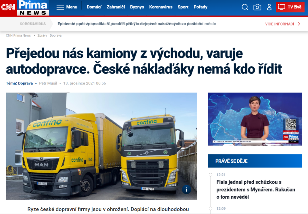Watch TV živě live broadcast
The width and height of the screenshot is (308, 214).
[x=290, y=7]
